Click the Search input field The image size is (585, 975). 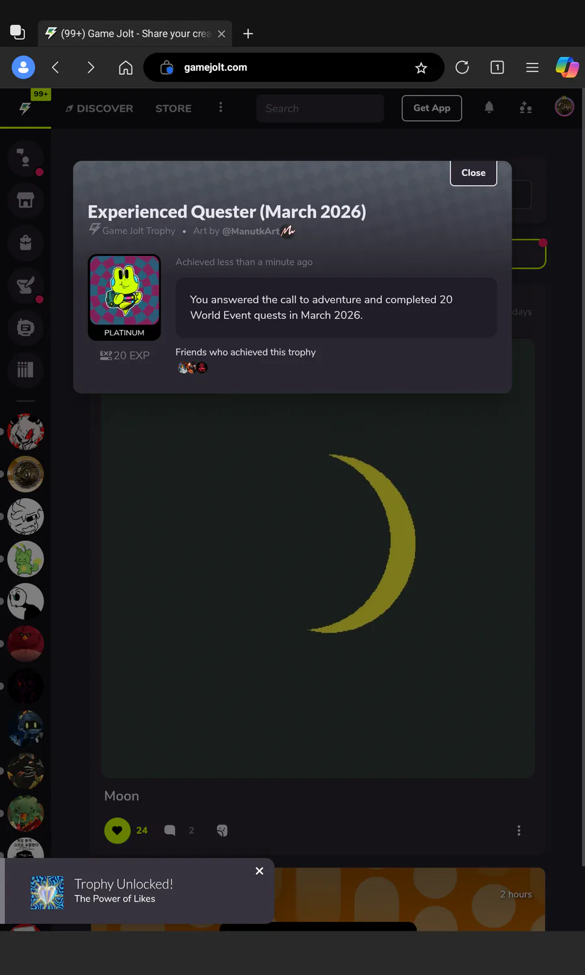tap(320, 109)
